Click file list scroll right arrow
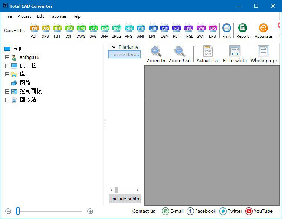The image size is (282, 219). click(x=137, y=190)
